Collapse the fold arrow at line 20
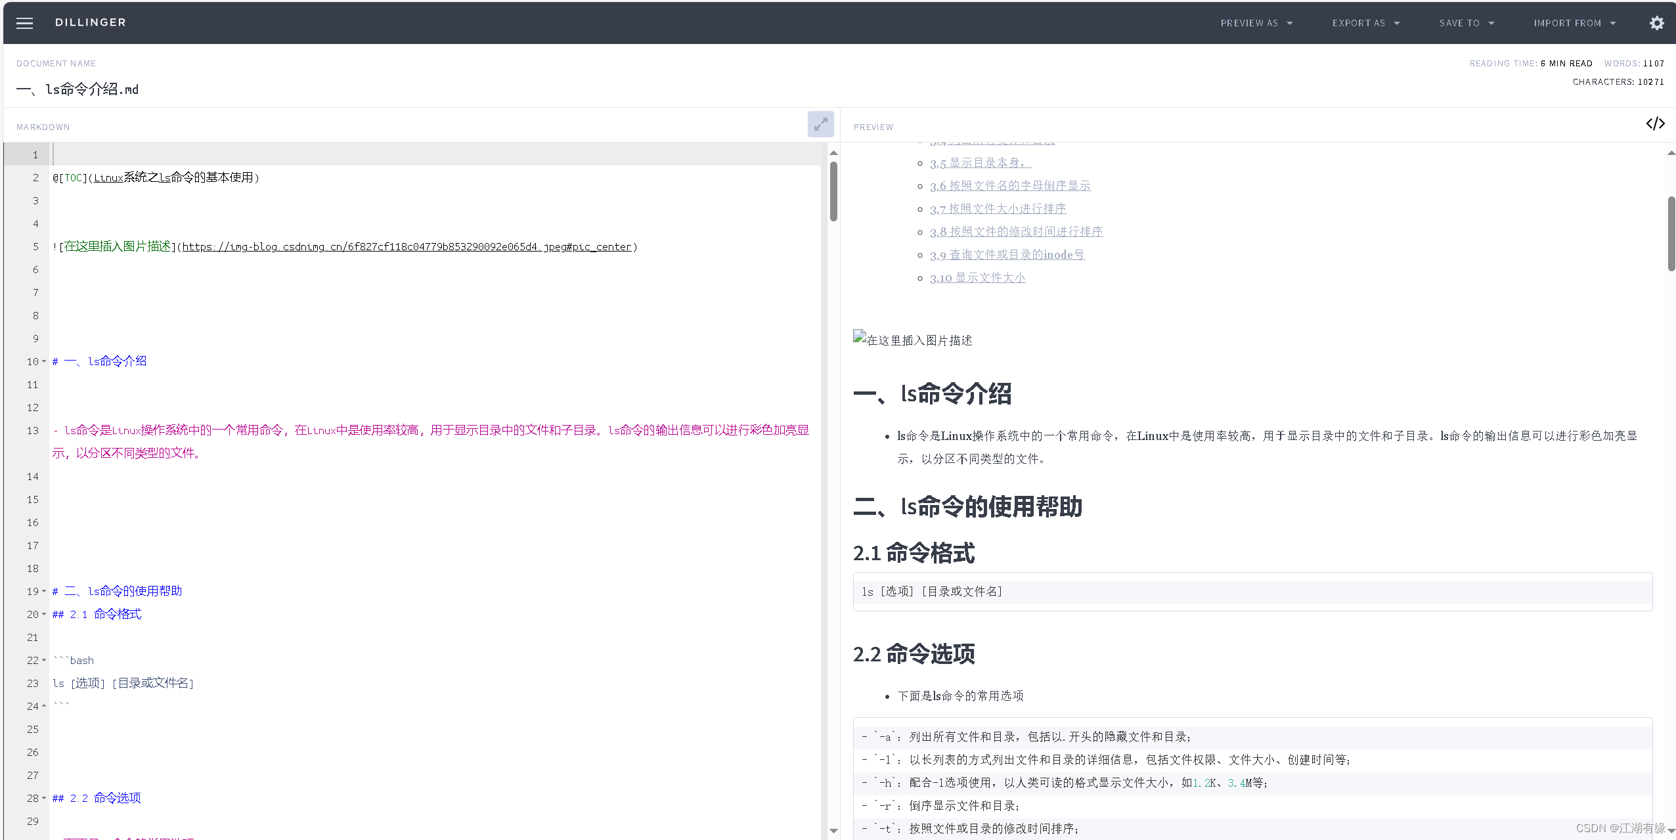The height and width of the screenshot is (840, 1676). [44, 615]
